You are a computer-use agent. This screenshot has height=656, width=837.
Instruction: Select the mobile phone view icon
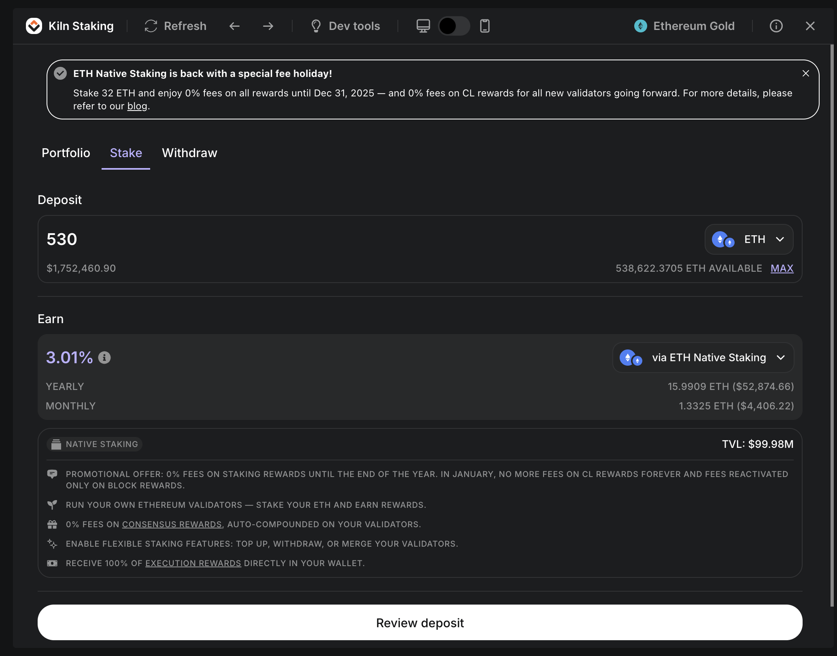coord(484,26)
